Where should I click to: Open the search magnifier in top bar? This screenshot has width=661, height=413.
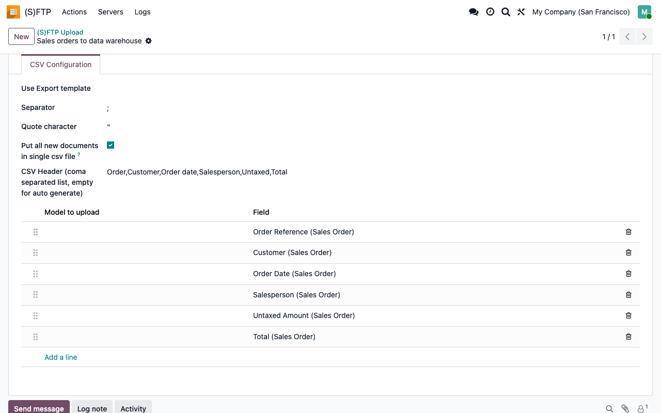(506, 12)
